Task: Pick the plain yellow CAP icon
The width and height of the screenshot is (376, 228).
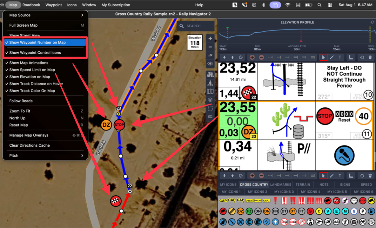Action: tap(223, 201)
